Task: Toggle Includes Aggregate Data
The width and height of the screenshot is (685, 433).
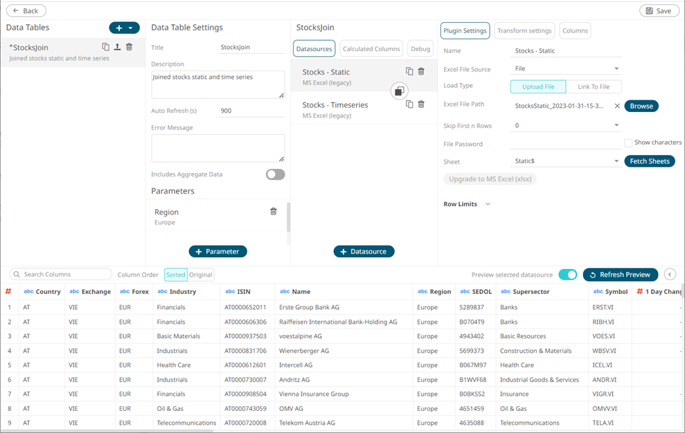Action: [275, 174]
